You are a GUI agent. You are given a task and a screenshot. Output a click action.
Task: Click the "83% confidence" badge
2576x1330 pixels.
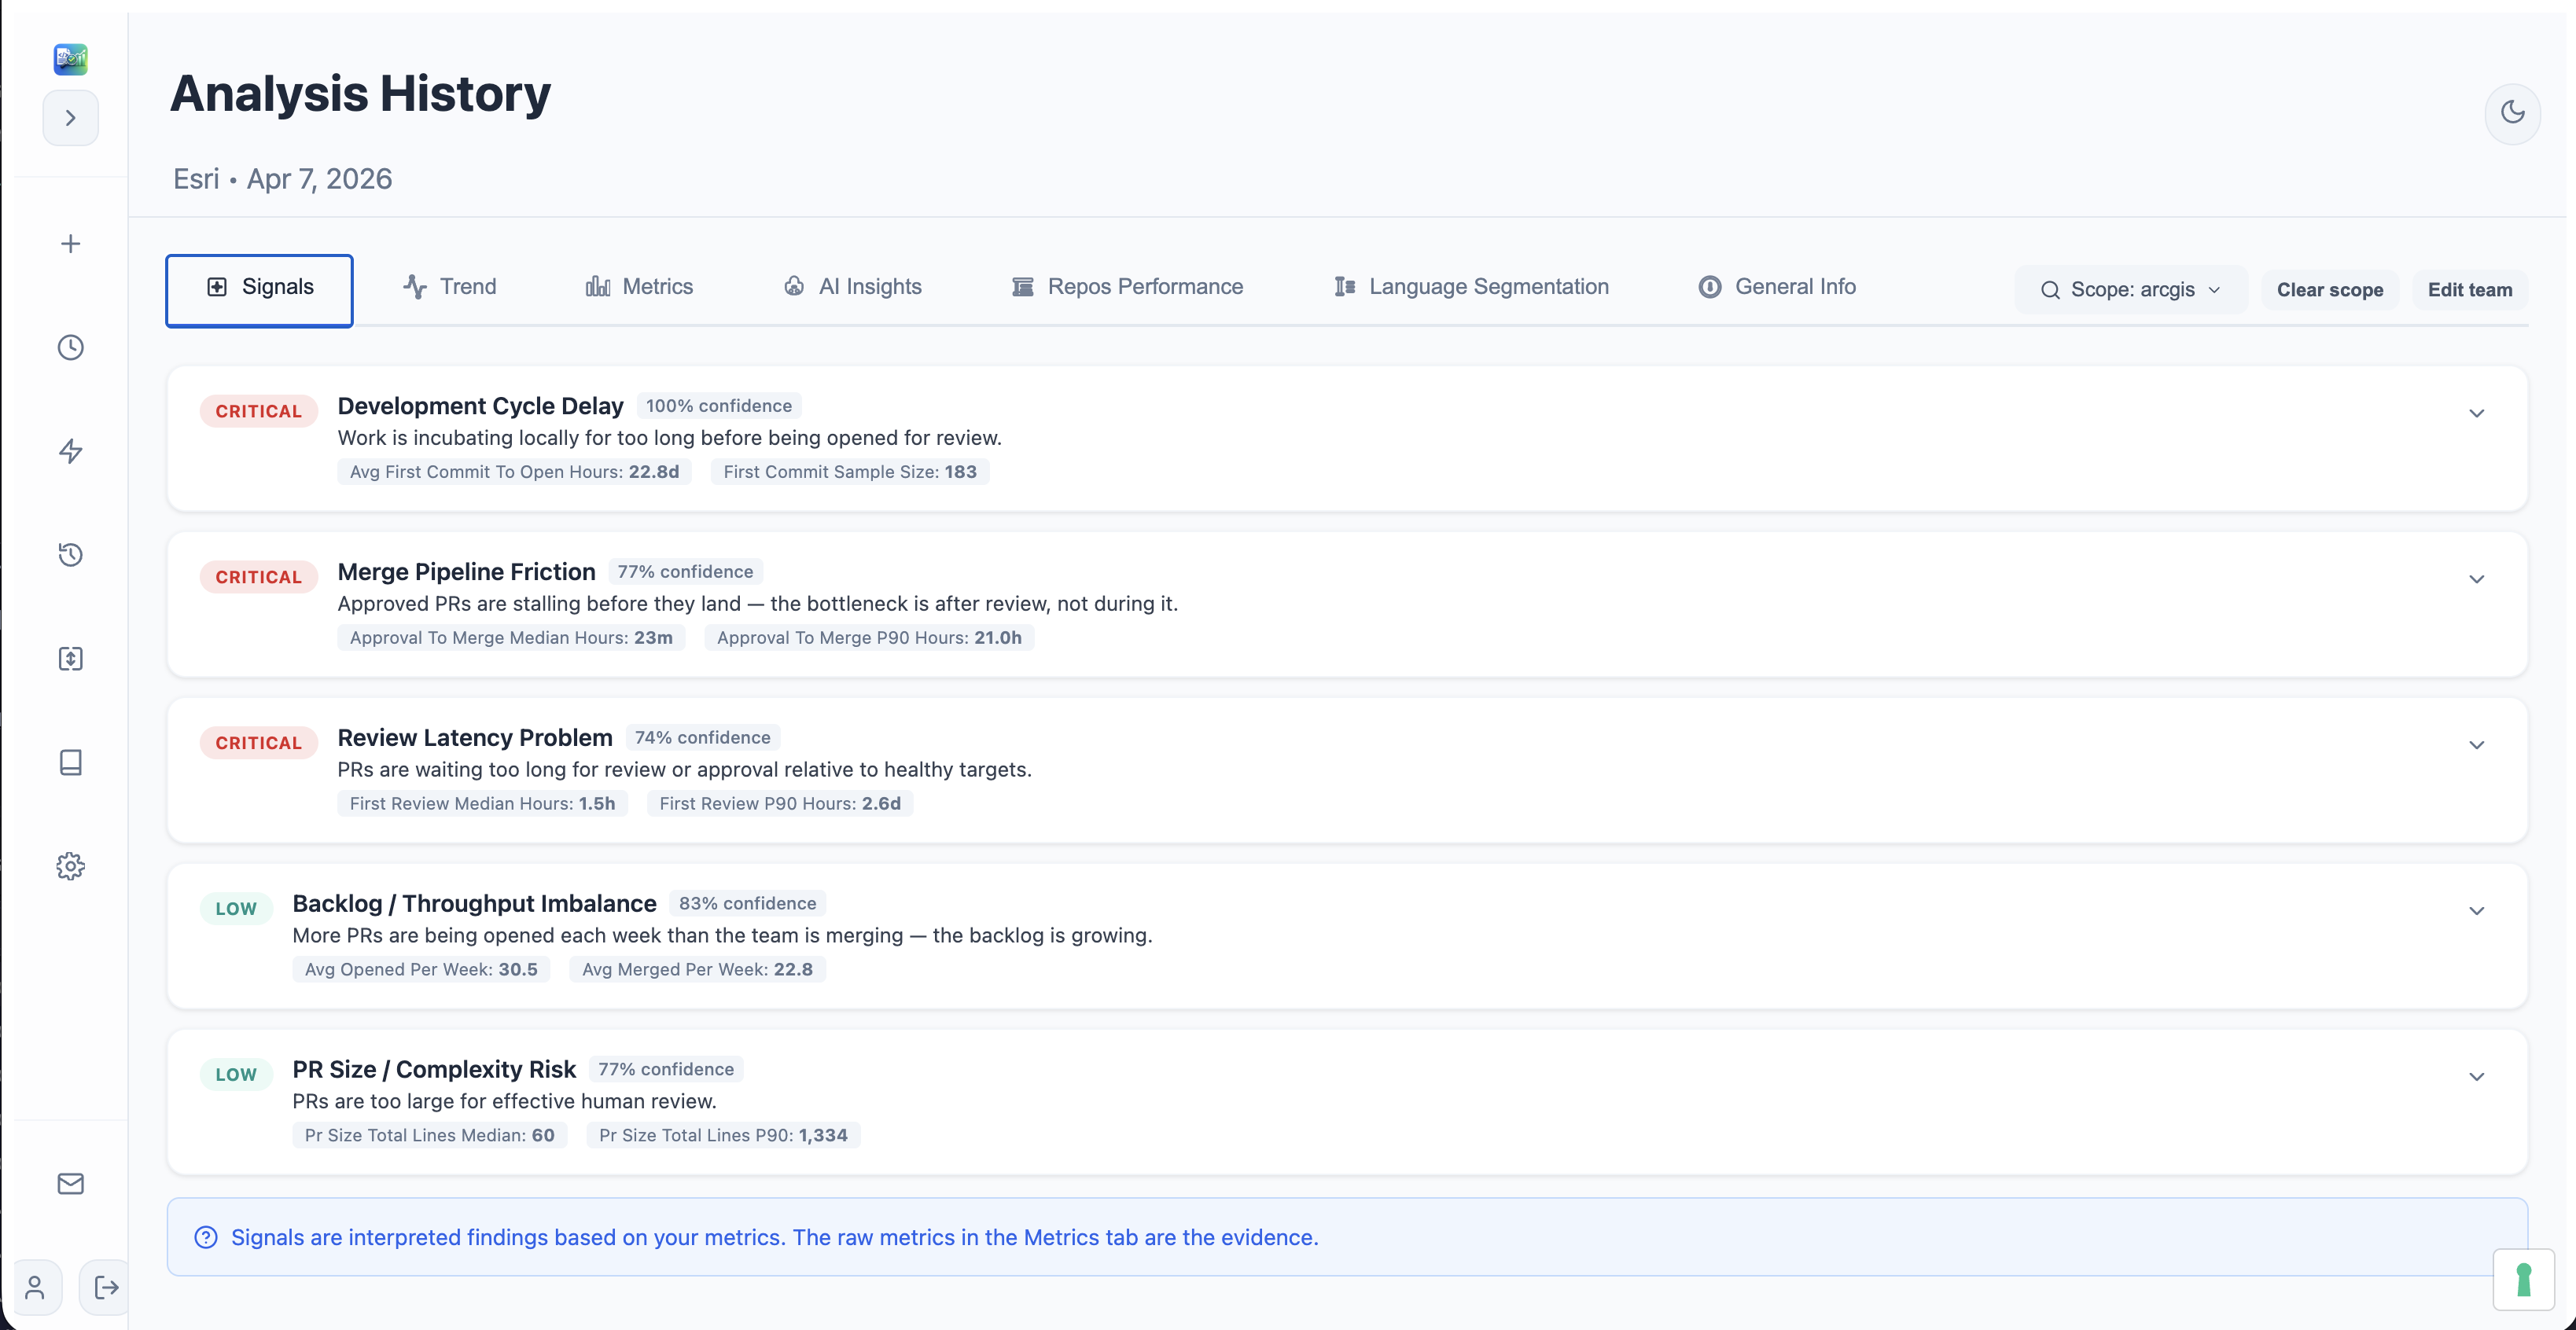tap(747, 904)
